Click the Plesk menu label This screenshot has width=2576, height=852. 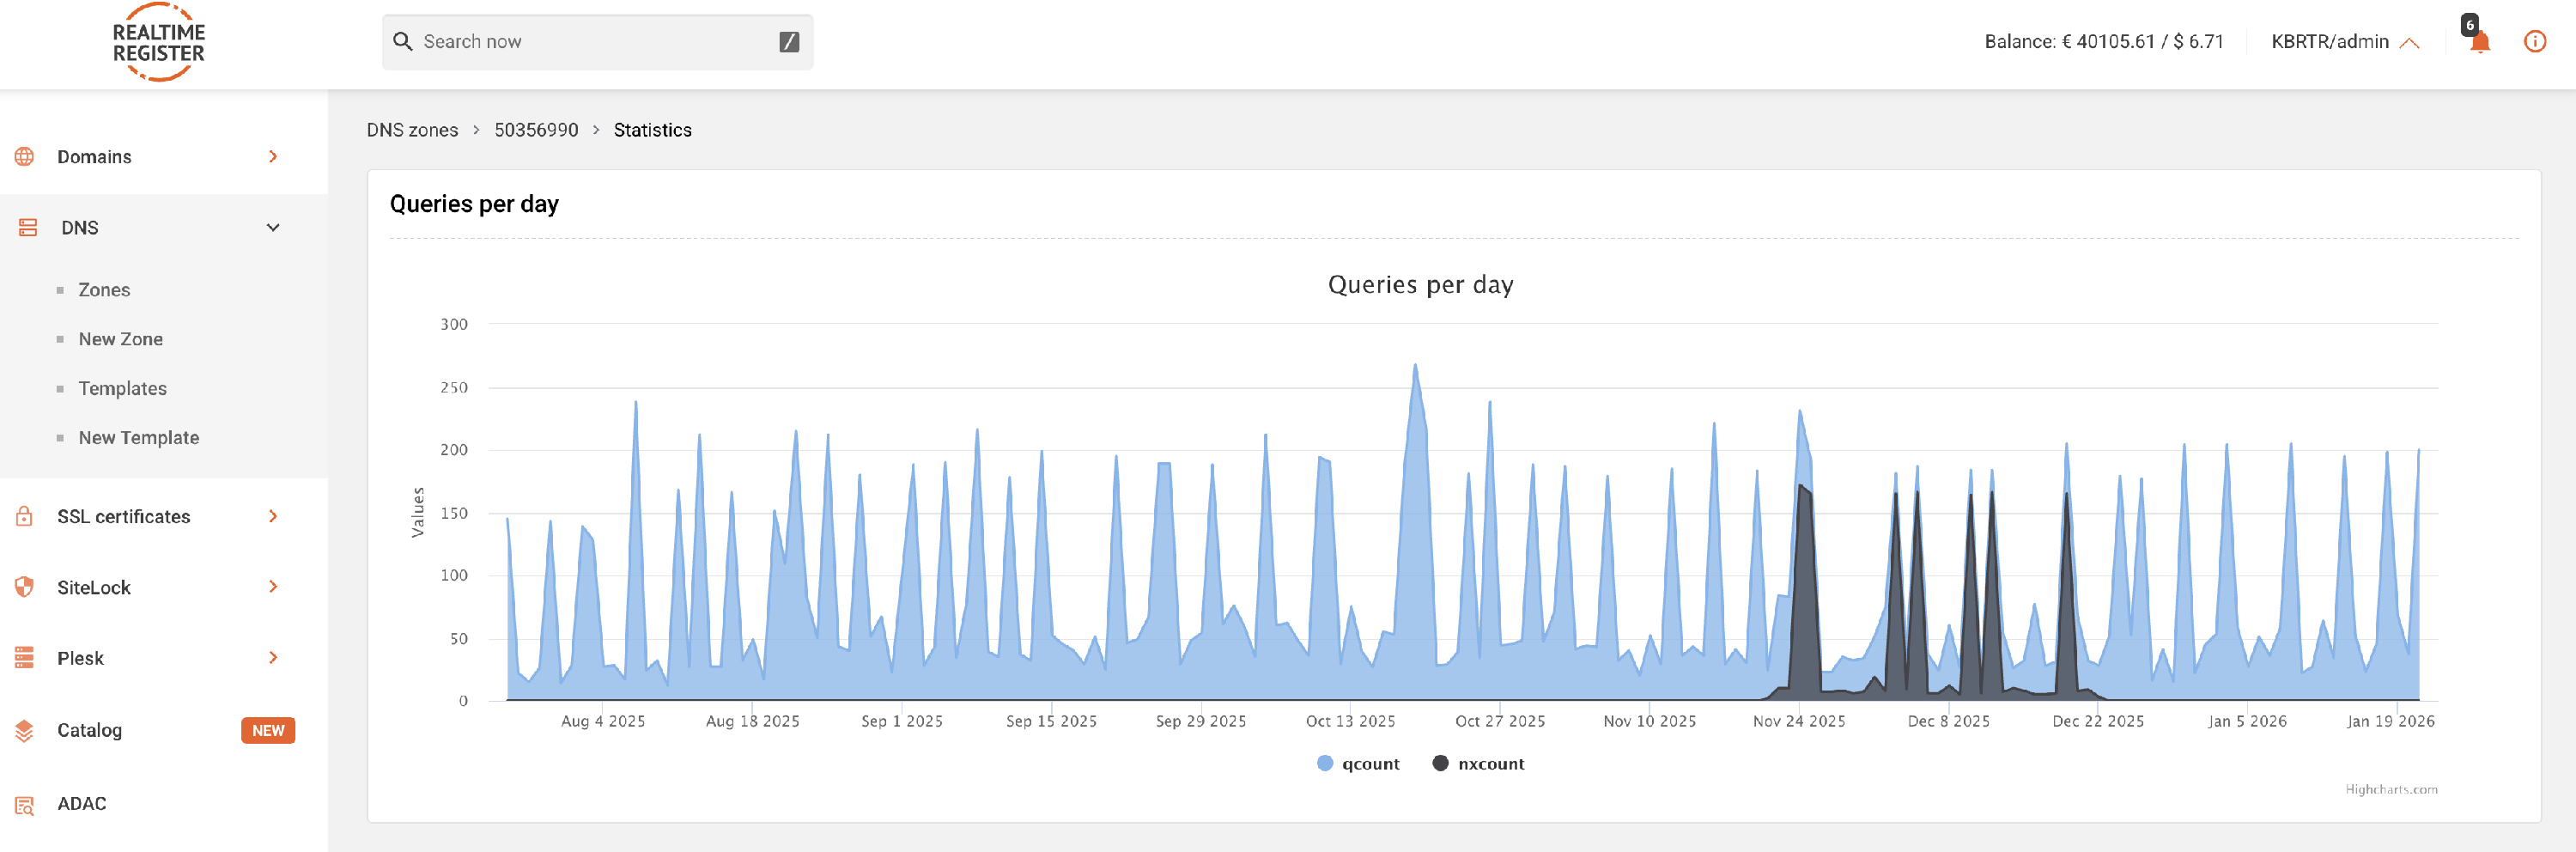(80, 659)
